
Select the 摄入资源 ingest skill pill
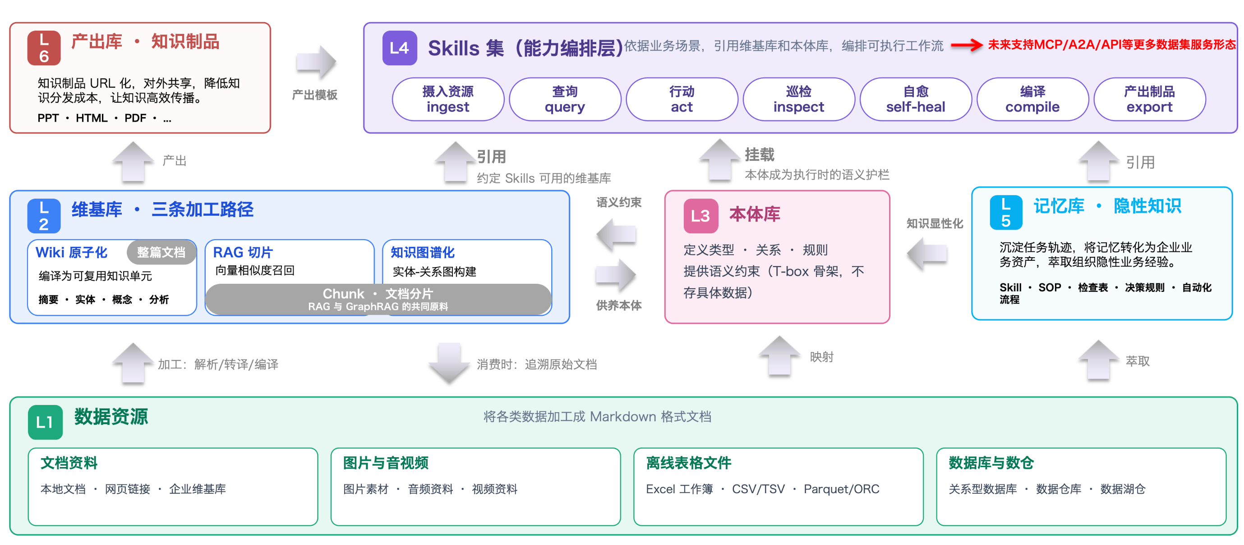(x=447, y=99)
